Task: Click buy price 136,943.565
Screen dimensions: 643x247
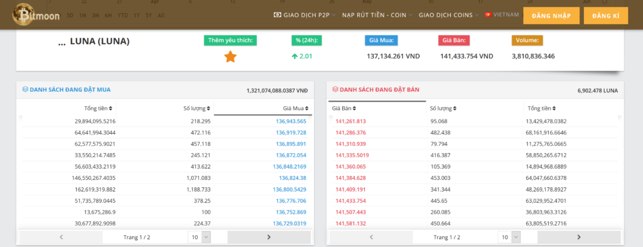Action: [291, 121]
